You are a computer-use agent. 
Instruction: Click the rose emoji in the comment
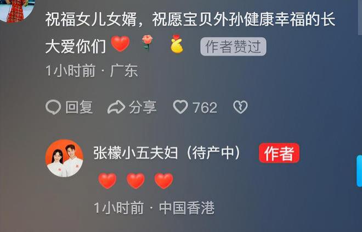[148, 42]
